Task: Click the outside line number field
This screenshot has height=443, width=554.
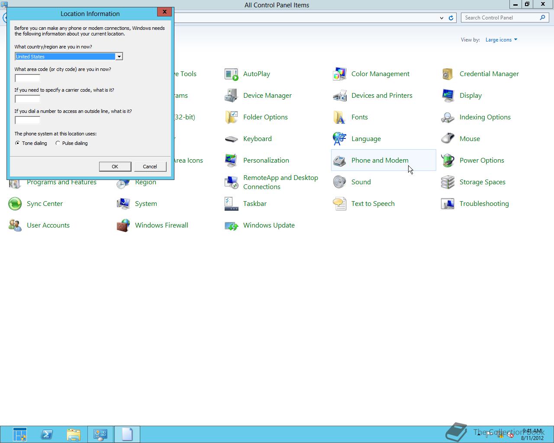Action: coord(27,120)
